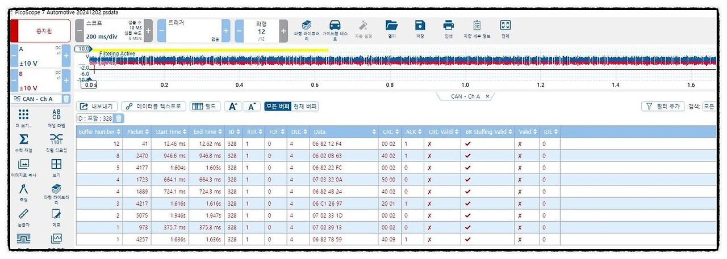Remove ID 328 filter with trash icon
Viewport: 727px width, 259px height.
119,118
